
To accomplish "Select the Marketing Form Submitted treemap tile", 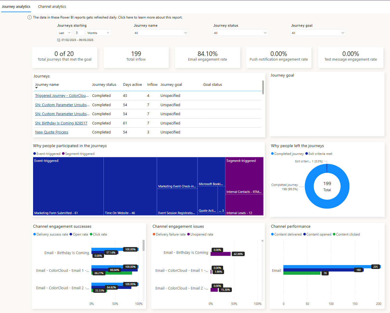I will [x=68, y=186].
